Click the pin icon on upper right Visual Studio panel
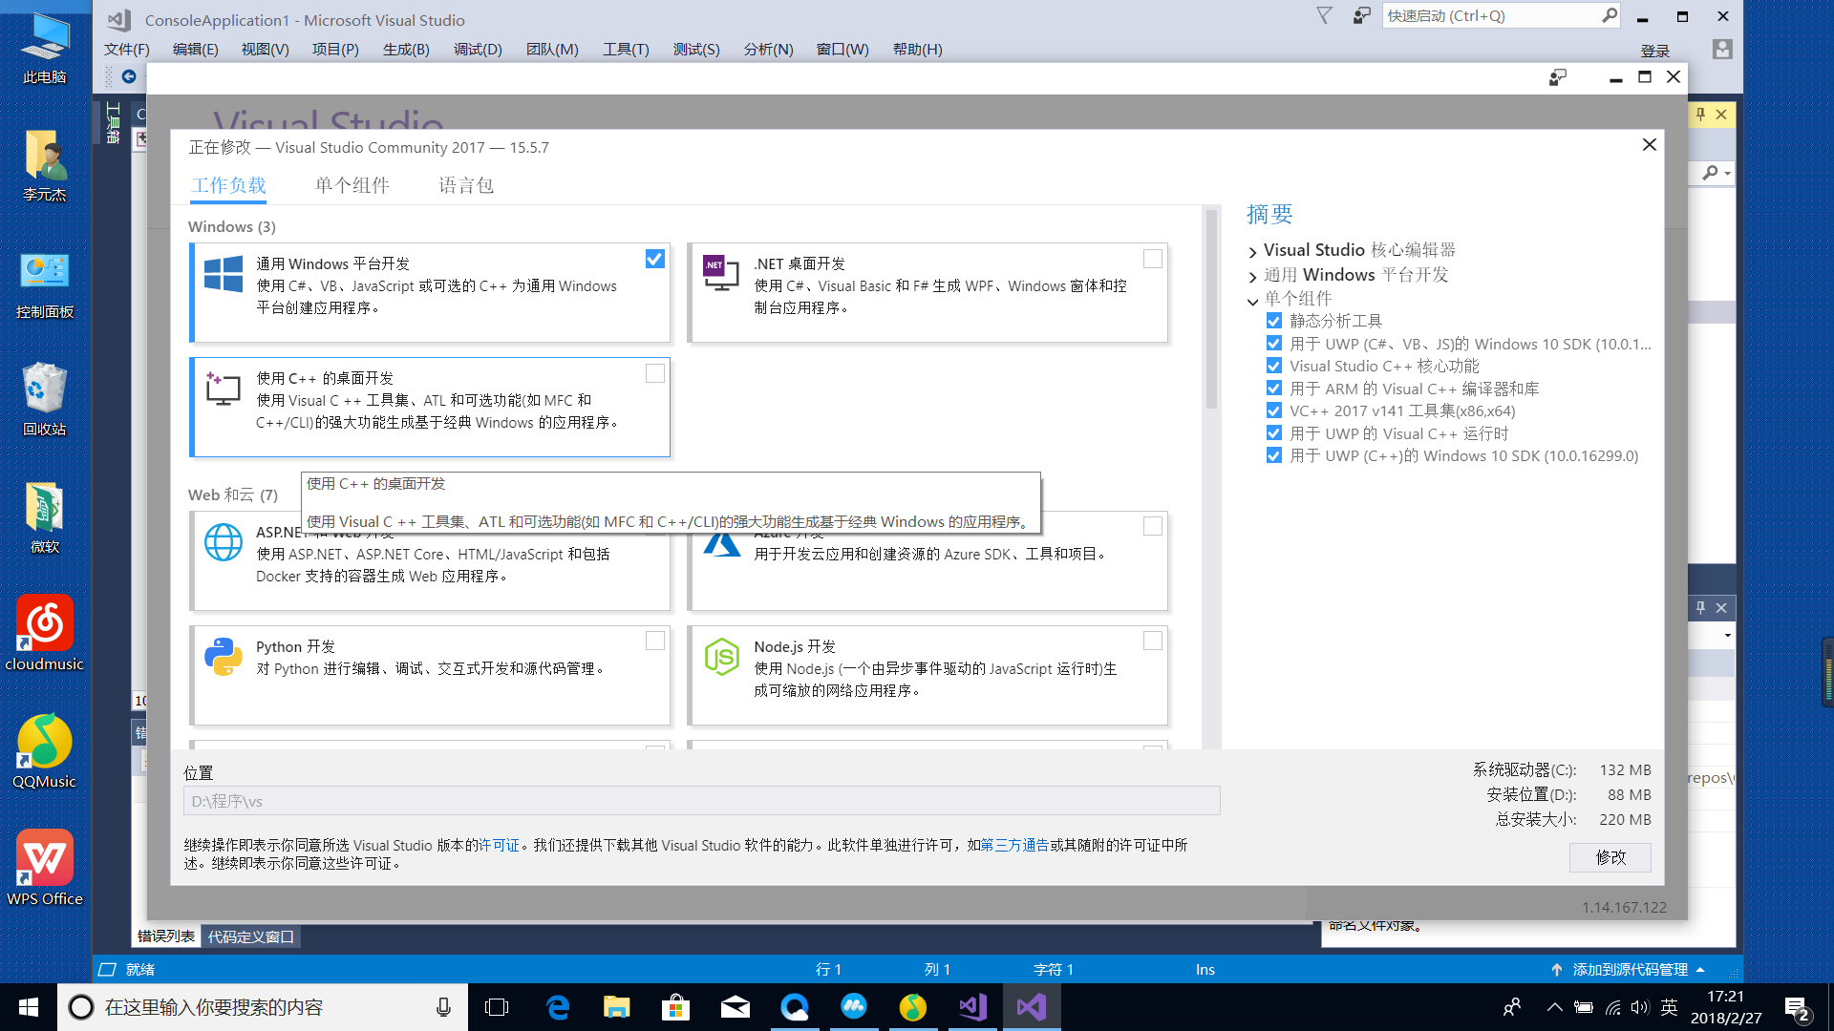This screenshot has width=1834, height=1031. [1700, 115]
